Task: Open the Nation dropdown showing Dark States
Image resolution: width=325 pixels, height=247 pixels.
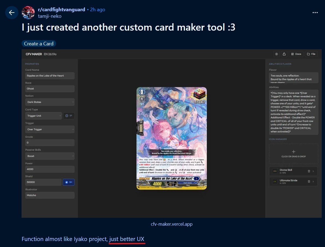Action: point(50,102)
